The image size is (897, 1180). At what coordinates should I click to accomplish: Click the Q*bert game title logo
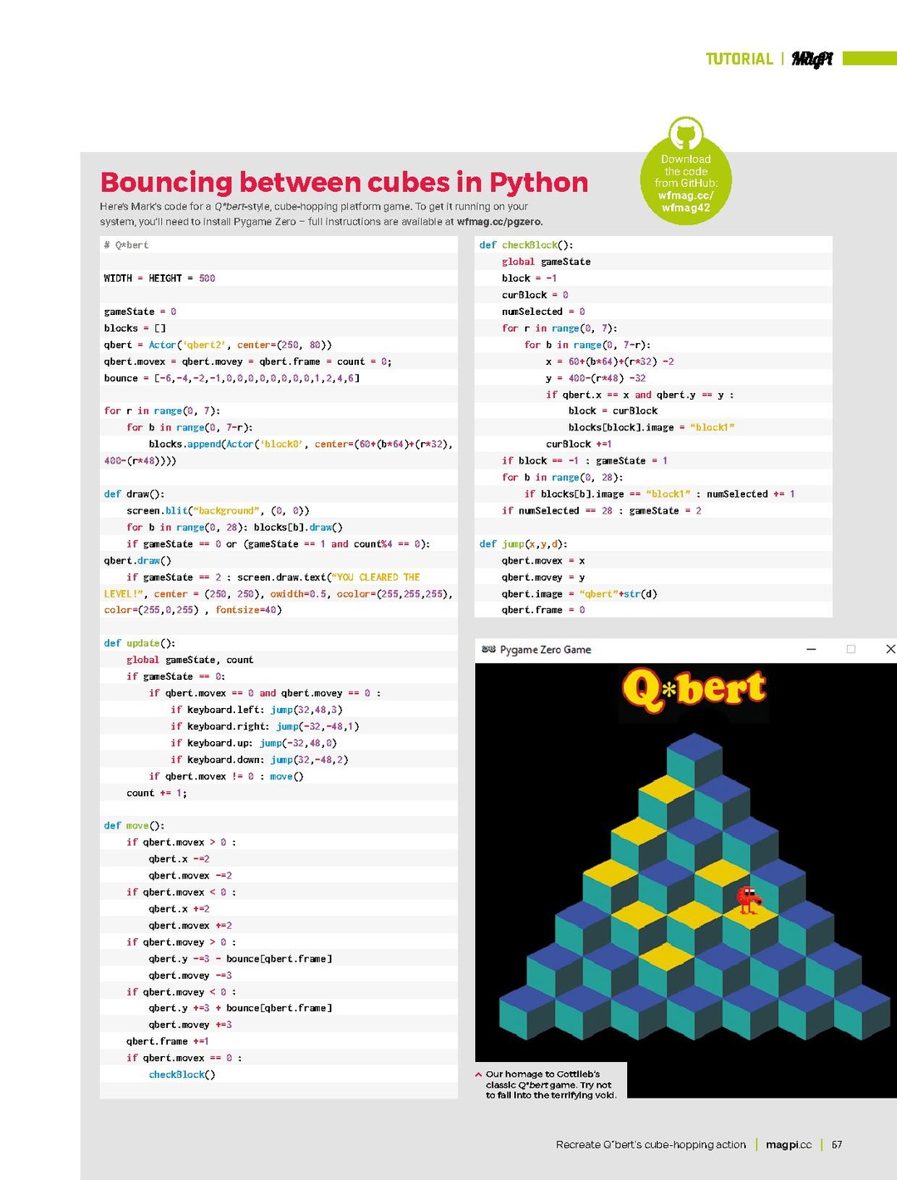coord(694,690)
